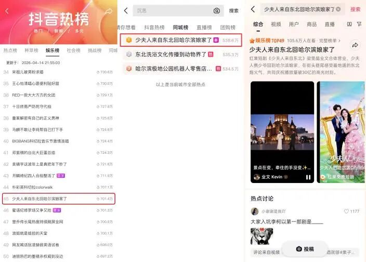The height and width of the screenshot is (262, 366).
Task: Switch to the 热点榜 tab
Action: pos(10,50)
